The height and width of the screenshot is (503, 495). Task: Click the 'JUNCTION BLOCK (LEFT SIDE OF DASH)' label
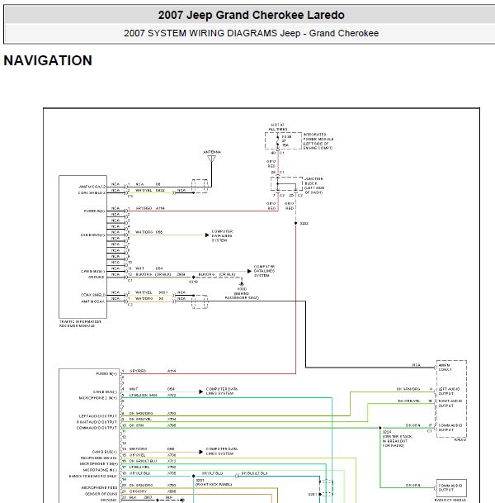(313, 185)
